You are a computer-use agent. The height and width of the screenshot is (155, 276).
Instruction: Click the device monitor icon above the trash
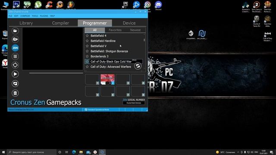click(x=15, y=84)
